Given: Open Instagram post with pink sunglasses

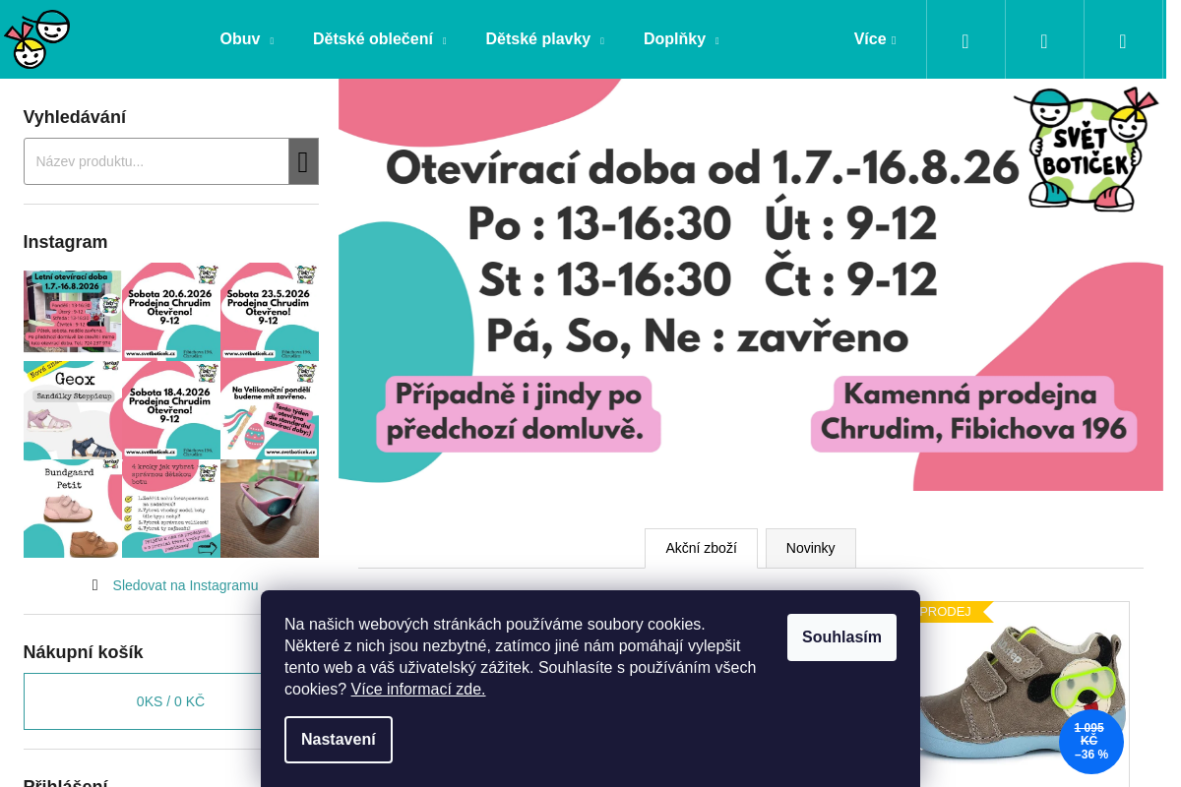Looking at the screenshot, I should pyautogui.click(x=270, y=509).
